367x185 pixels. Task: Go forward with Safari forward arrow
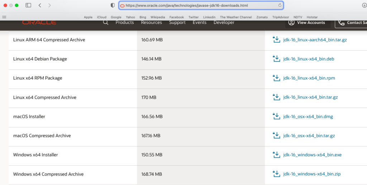coord(49,5)
